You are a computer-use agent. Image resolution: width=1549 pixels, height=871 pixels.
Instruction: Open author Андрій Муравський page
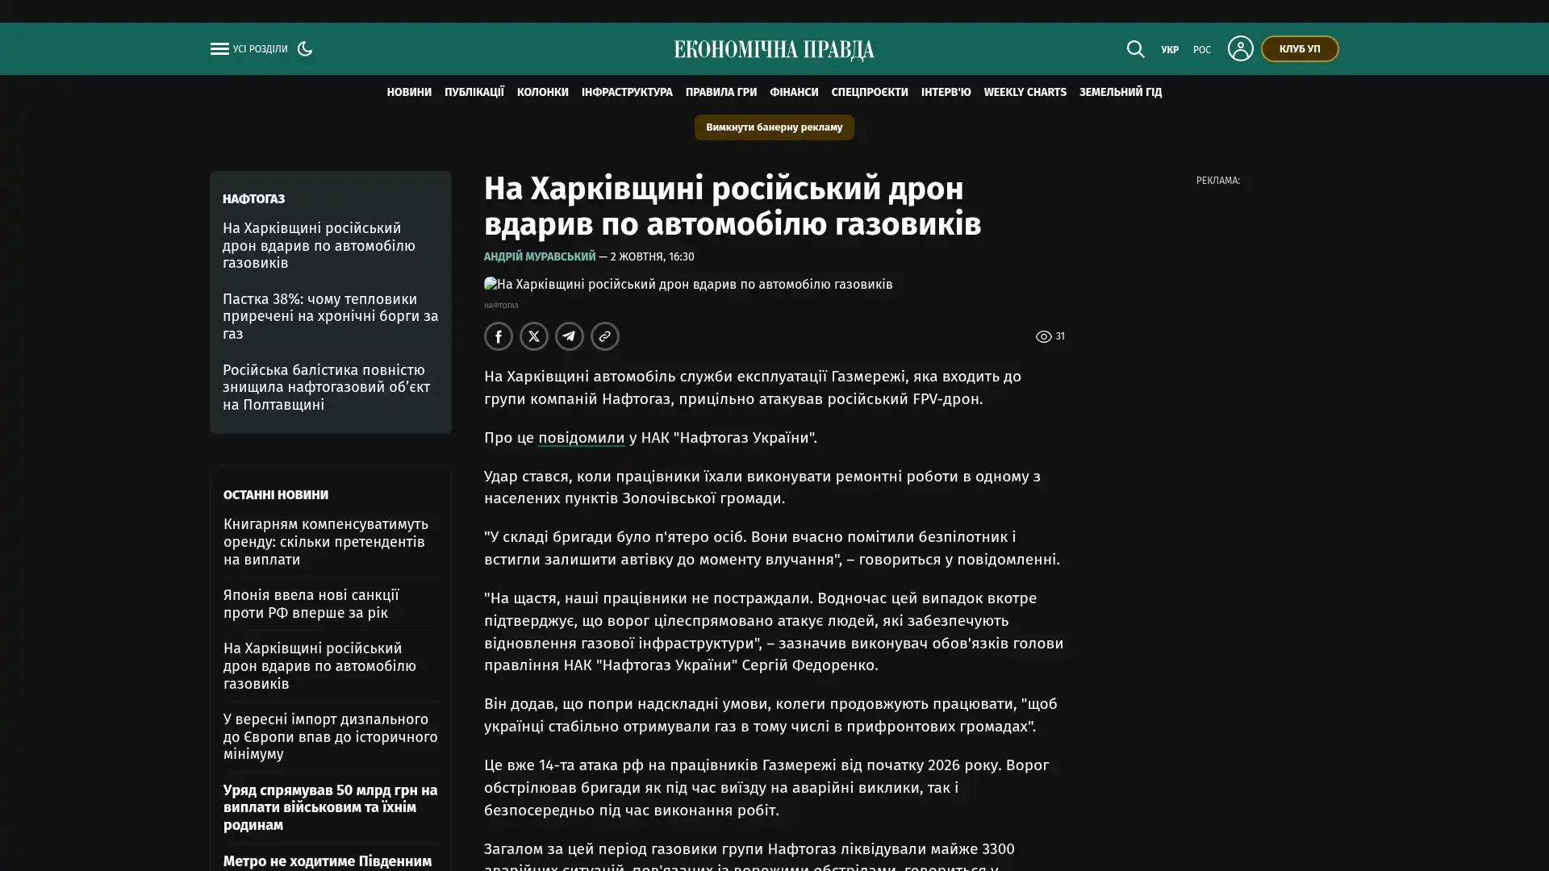540,256
